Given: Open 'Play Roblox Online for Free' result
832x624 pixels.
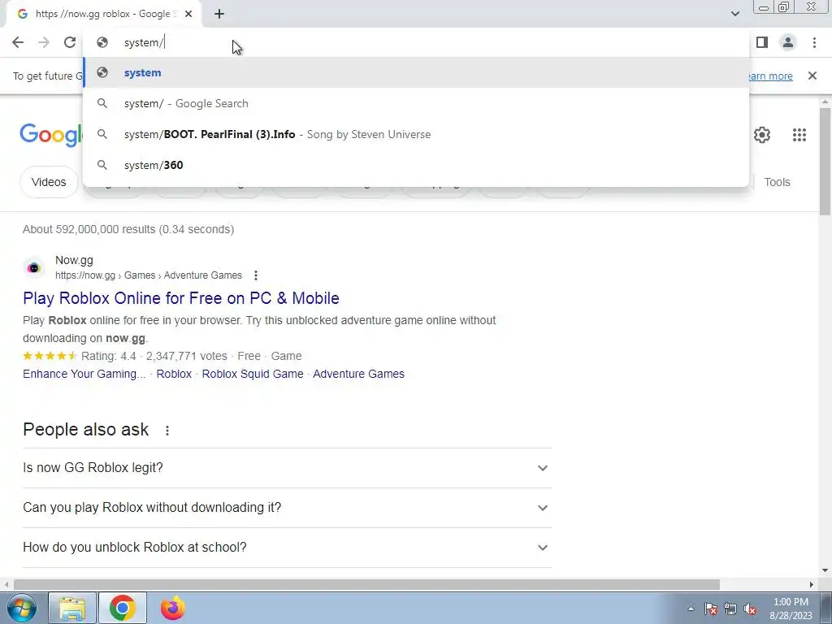Looking at the screenshot, I should pyautogui.click(x=181, y=298).
